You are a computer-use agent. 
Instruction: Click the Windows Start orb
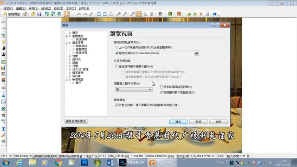click(x=6, y=163)
